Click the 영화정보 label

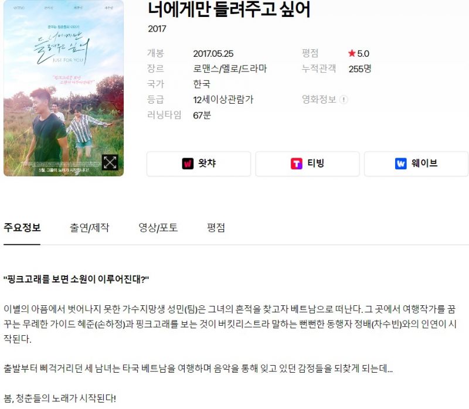(x=319, y=99)
